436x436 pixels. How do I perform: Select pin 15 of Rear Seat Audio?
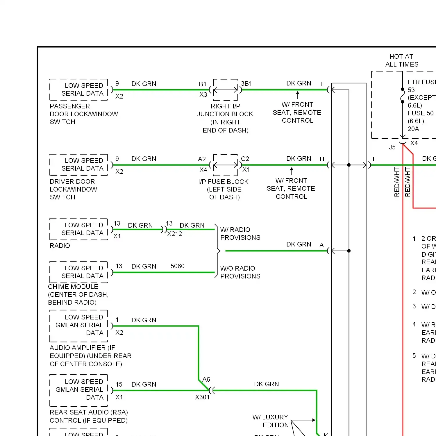pos(119,384)
